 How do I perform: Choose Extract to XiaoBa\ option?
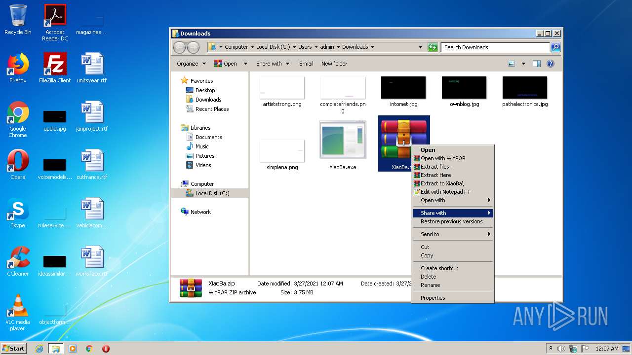[453, 183]
